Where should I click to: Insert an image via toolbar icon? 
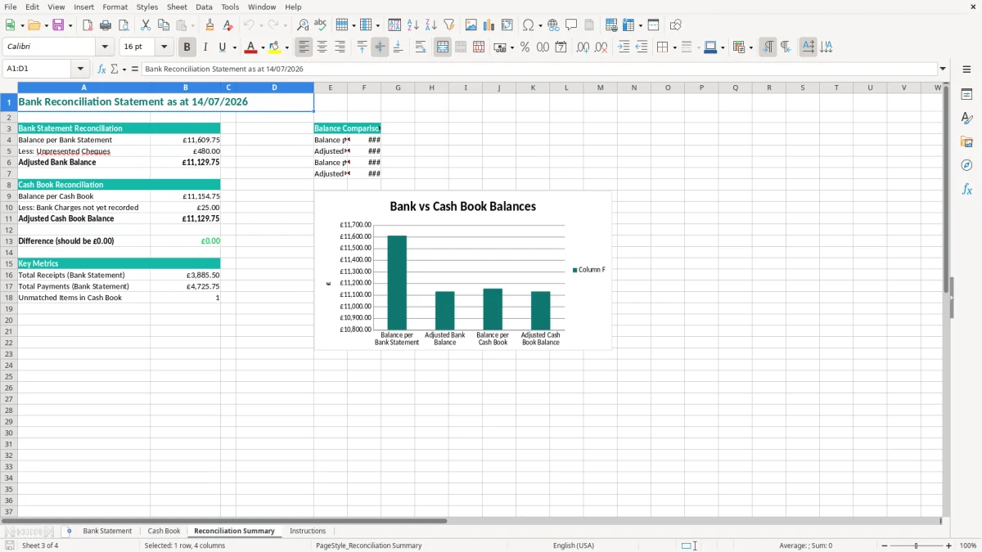coord(471,25)
